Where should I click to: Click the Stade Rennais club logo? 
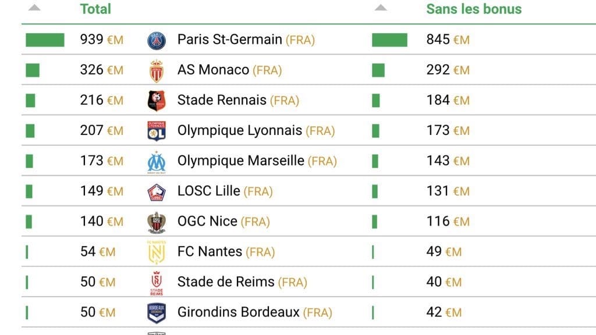[x=157, y=101]
